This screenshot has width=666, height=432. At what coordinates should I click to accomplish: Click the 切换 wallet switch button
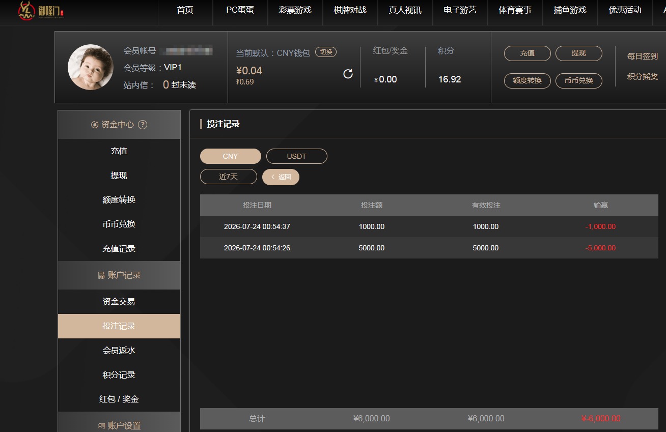[x=326, y=52]
